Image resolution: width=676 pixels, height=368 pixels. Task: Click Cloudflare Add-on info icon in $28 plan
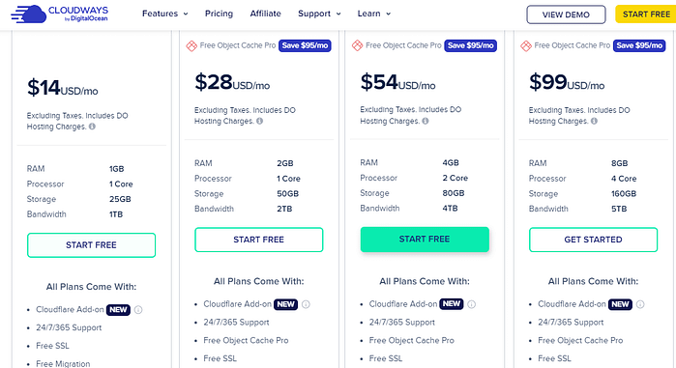(306, 304)
